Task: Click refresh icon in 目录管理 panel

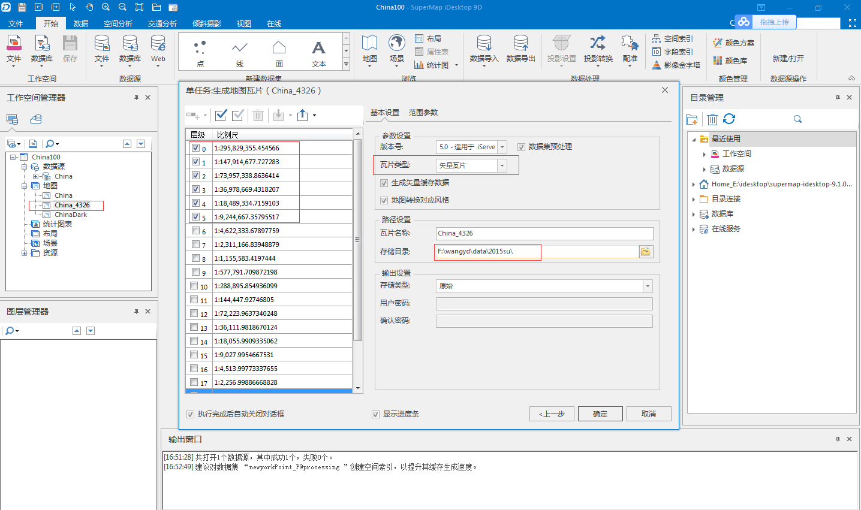Action: coord(729,119)
